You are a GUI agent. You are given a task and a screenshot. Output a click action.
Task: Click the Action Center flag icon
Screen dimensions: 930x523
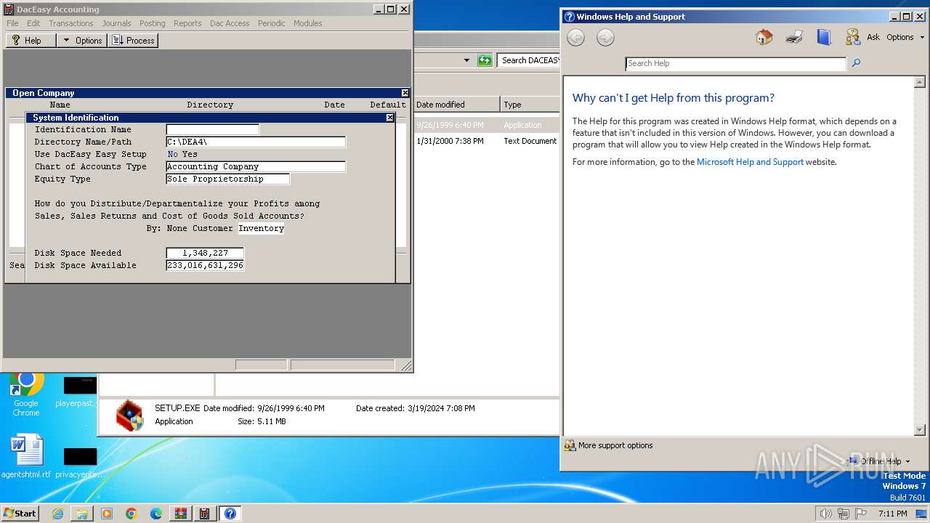pos(861,514)
